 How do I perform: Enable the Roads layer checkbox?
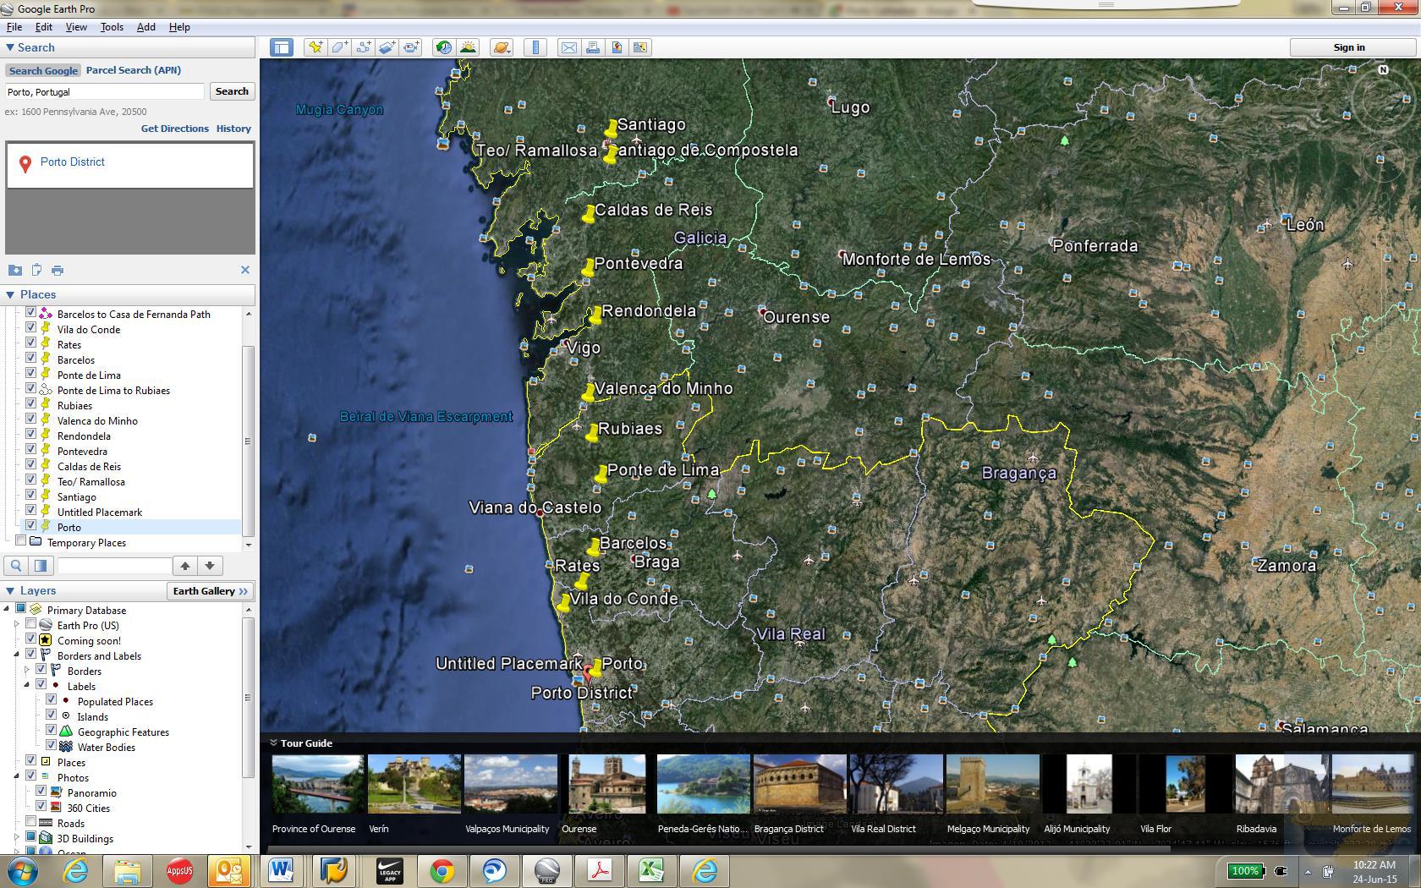(31, 822)
